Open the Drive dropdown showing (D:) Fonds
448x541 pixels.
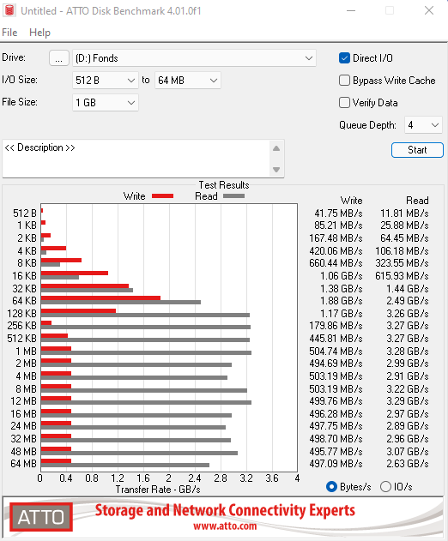(194, 58)
